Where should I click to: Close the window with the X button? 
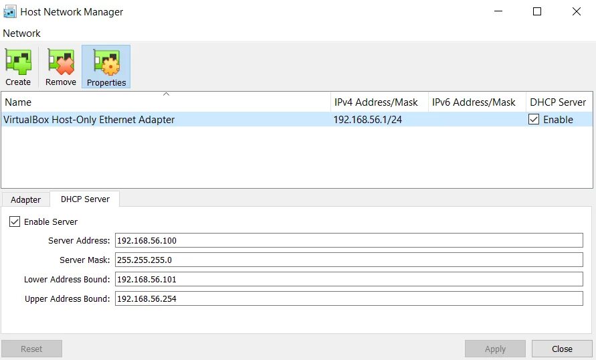pos(576,12)
